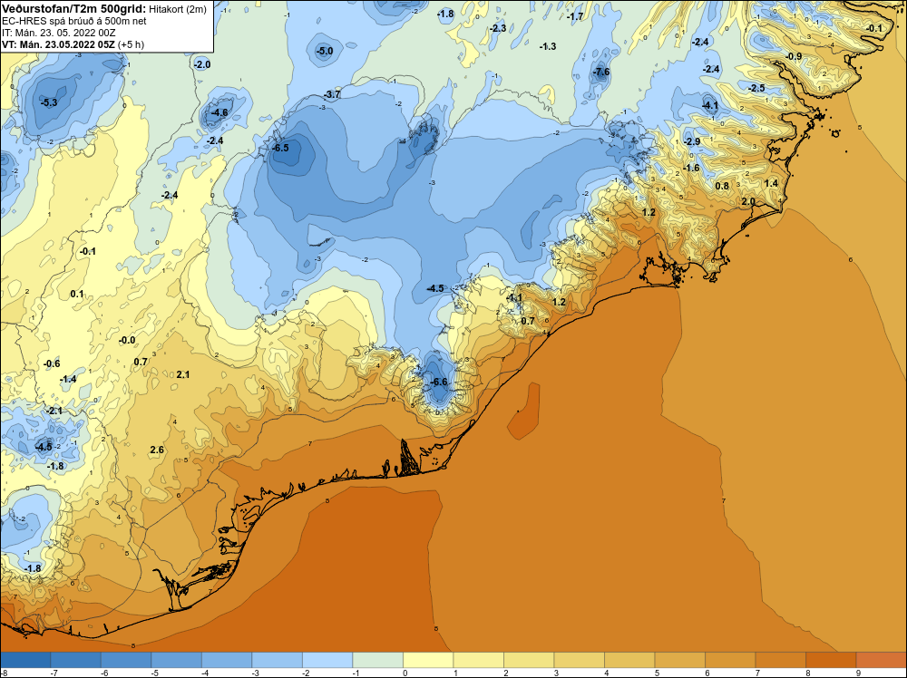Click the -0.9 temperature label
The width and height of the screenshot is (907, 678).
(x=794, y=56)
